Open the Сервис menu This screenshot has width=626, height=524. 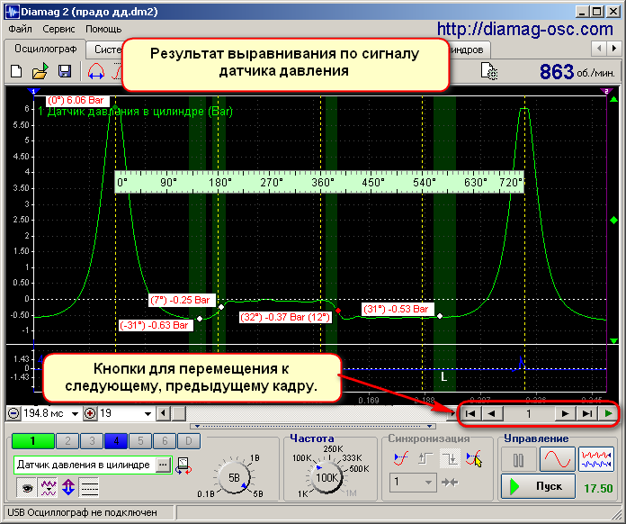coord(58,29)
